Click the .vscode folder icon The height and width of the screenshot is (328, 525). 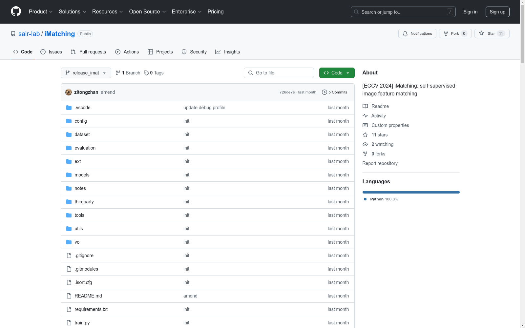[69, 108]
